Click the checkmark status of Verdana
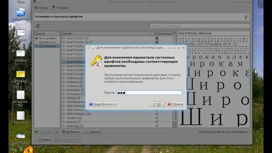This screenshot has width=272, height=153. [x=157, y=118]
